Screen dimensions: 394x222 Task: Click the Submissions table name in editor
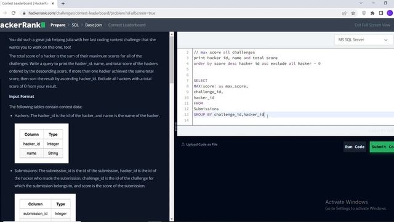coord(206,109)
